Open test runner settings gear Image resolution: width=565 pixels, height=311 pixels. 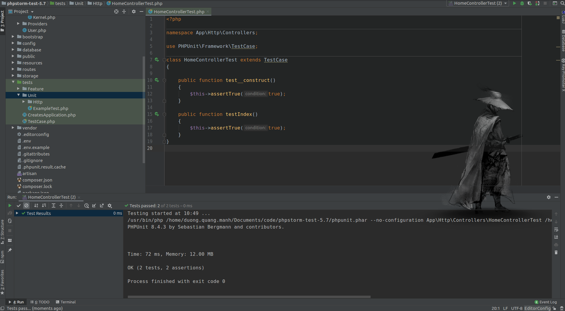(110, 206)
